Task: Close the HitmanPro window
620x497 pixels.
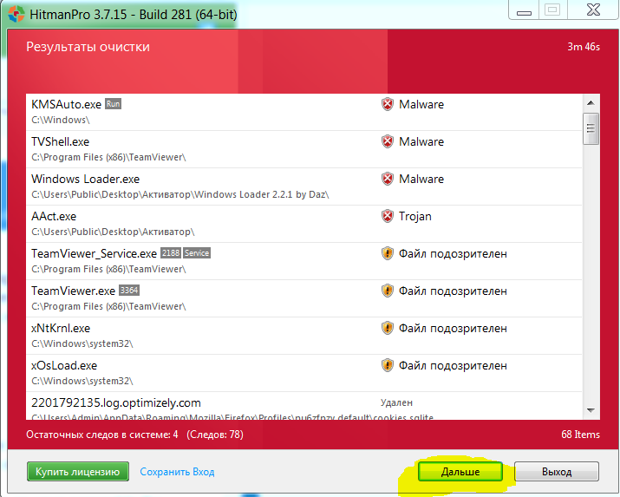Action: point(593,10)
